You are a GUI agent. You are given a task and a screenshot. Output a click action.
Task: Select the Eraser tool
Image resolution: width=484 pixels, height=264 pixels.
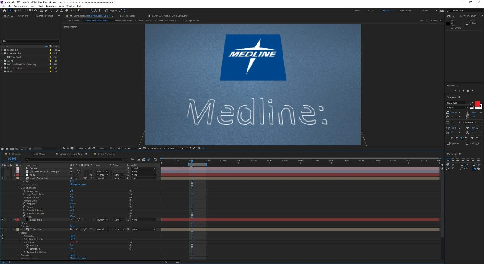point(67,11)
